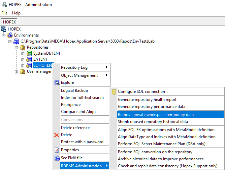
Task: Choose Align SQL FK optimizations with MetaModel
Action: point(170,129)
